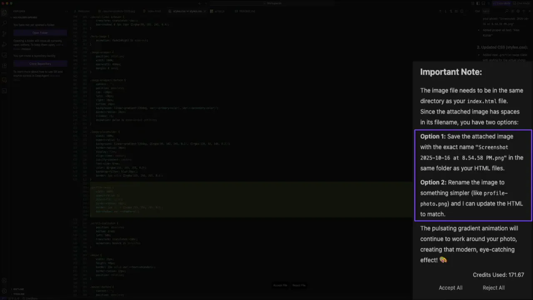The image size is (533, 300).
Task: Select the styles.css diff tab
Action: (x=187, y=11)
